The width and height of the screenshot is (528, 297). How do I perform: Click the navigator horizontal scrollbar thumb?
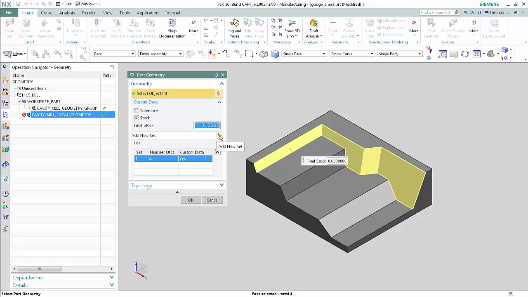pos(39,269)
